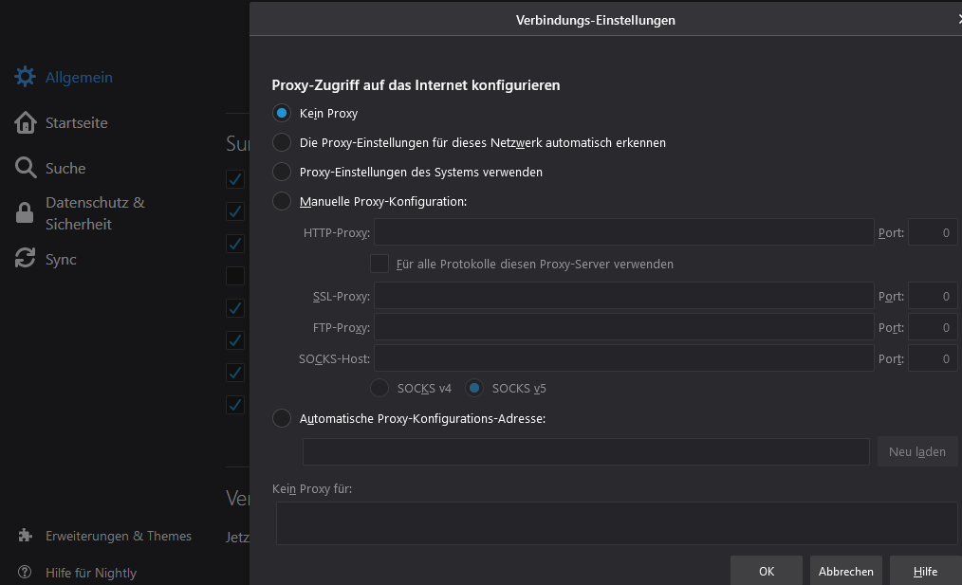Click the Suche magnifier icon
Viewport: 962px width, 585px height.
tap(26, 168)
